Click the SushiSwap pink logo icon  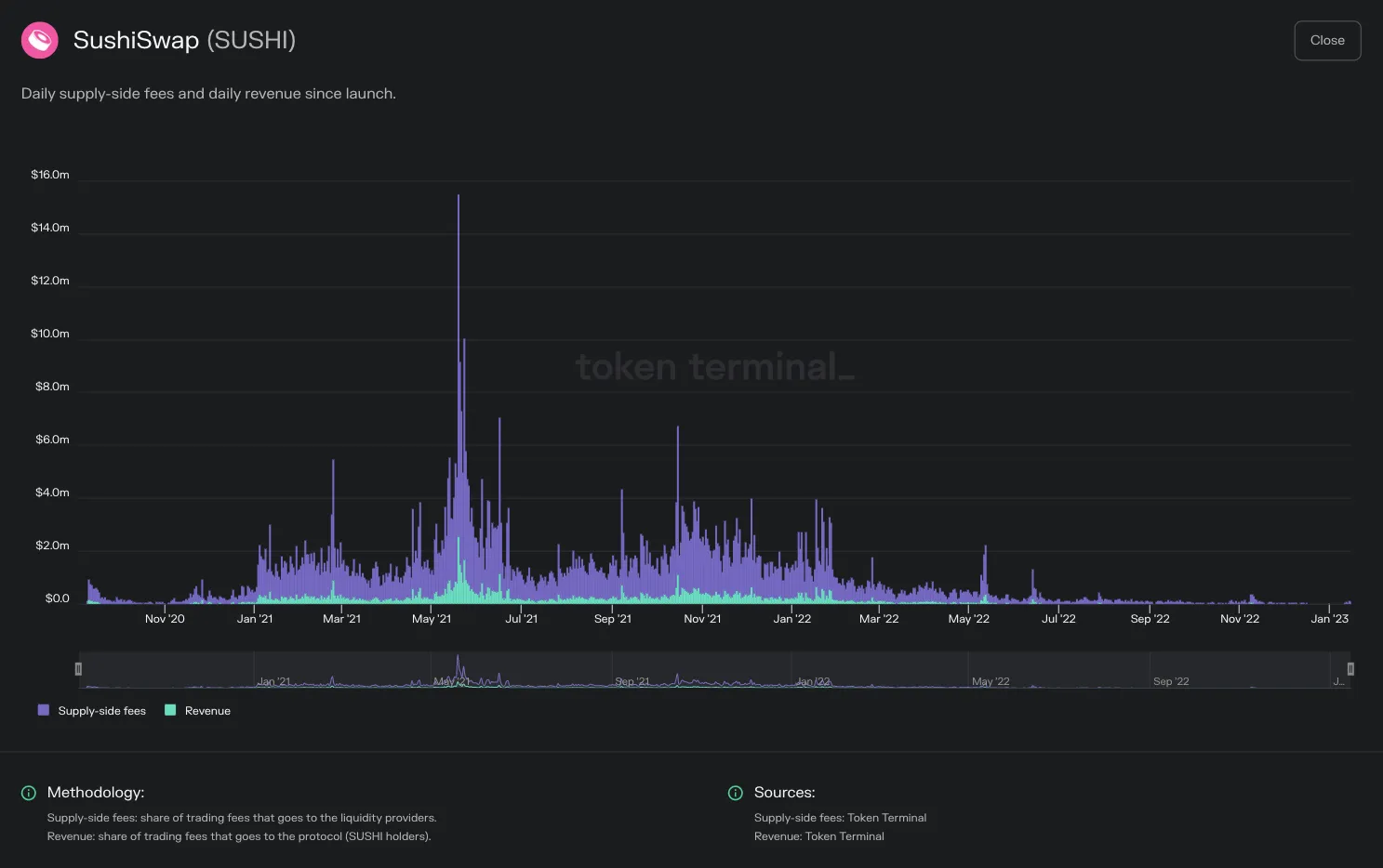[x=40, y=40]
